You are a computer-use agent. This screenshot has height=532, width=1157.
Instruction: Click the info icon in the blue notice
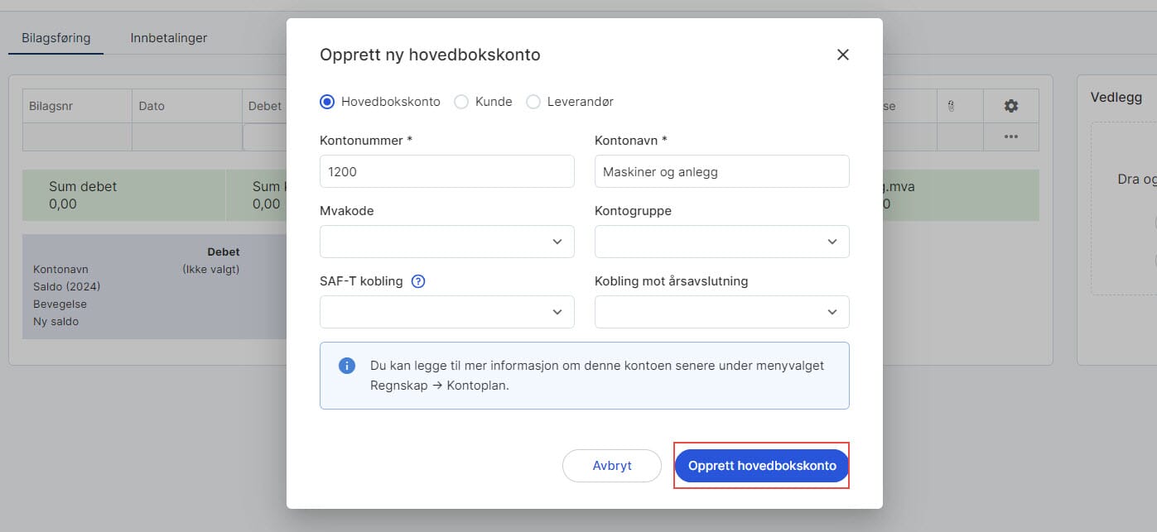coord(347,365)
